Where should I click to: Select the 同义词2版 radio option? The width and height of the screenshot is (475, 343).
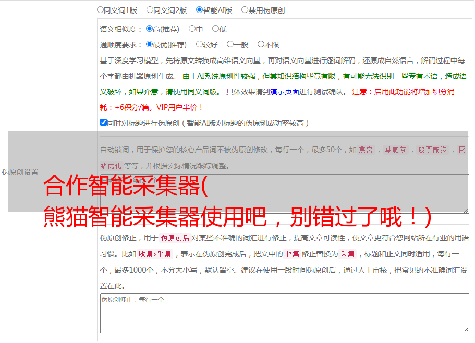point(150,10)
